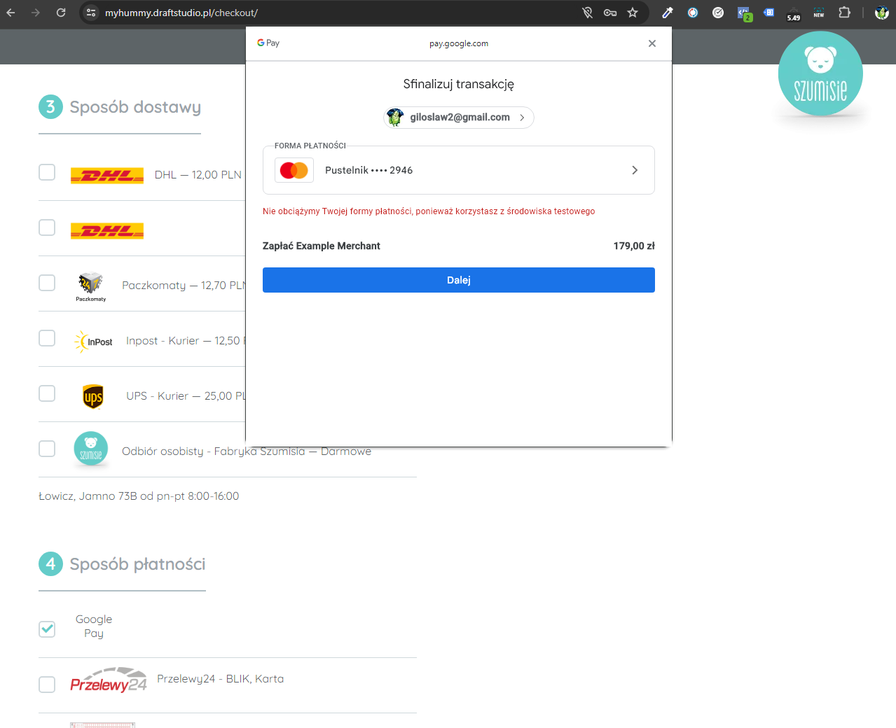Expand the giloslaw2@gmail.com account selector

pyautogui.click(x=459, y=118)
